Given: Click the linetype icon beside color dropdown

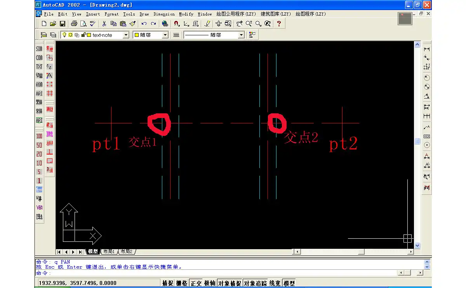Looking at the screenshot, I should pyautogui.click(x=176, y=35).
